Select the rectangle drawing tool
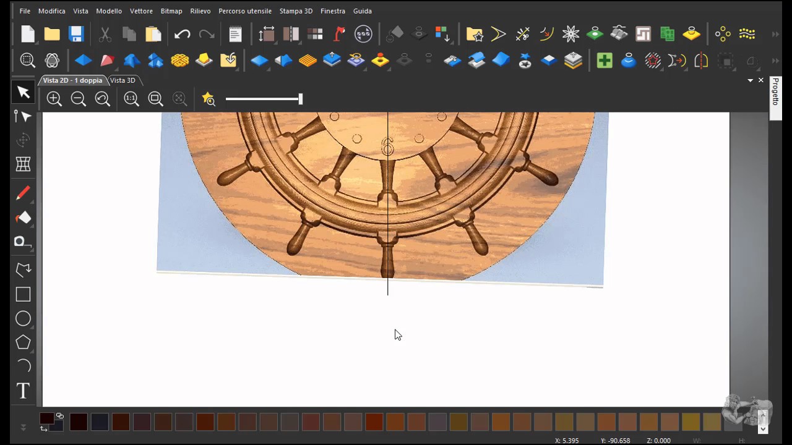Image resolution: width=792 pixels, height=445 pixels. 23,295
